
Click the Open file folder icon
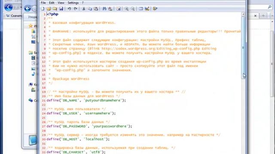coord(49,9)
